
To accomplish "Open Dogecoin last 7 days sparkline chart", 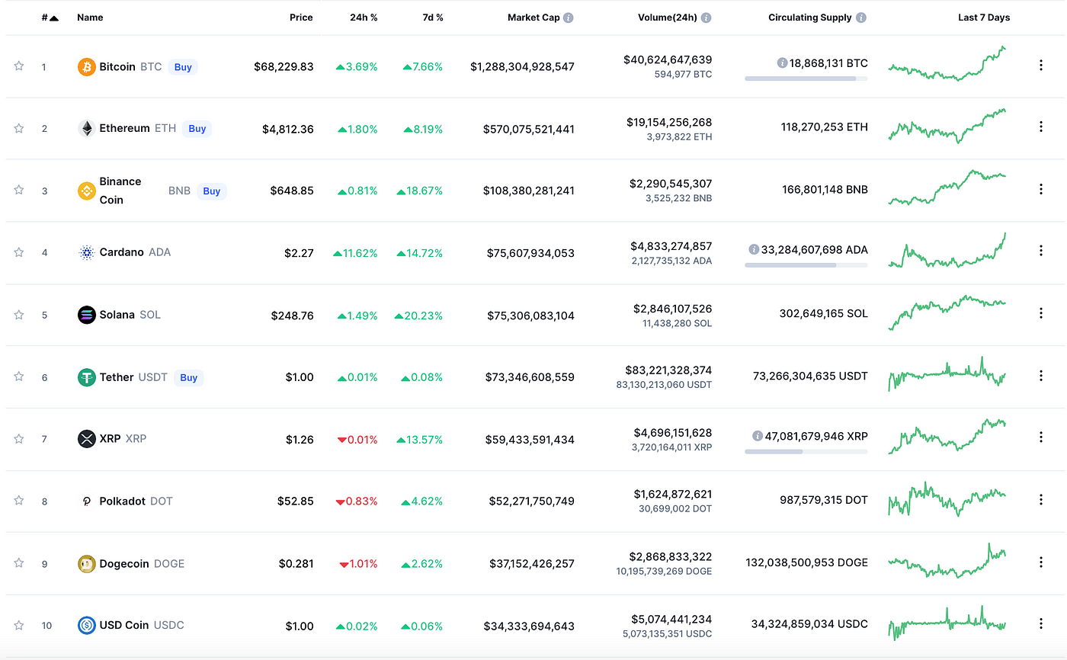I will 947,562.
